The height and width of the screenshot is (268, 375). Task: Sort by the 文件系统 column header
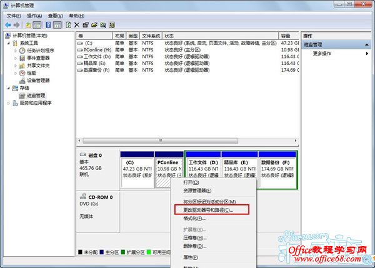click(x=151, y=36)
